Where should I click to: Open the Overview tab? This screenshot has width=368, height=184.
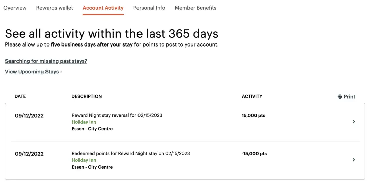[x=15, y=8]
